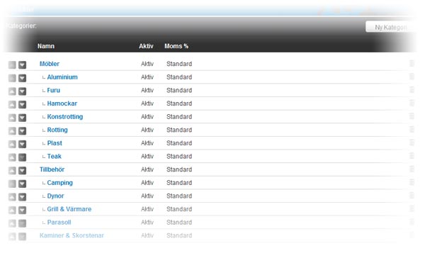The width and height of the screenshot is (425, 280).
Task: Click the Ny Kategori button
Action: tap(390, 27)
